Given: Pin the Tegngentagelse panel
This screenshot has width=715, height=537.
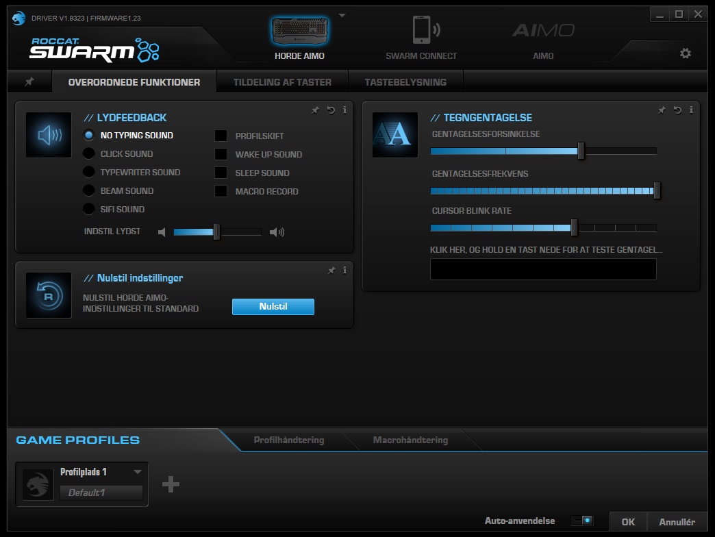Looking at the screenshot, I should coord(662,110).
